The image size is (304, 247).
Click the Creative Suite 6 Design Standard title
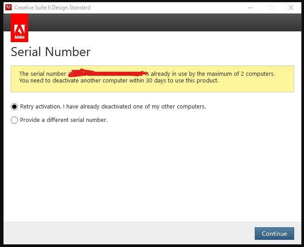(52, 8)
